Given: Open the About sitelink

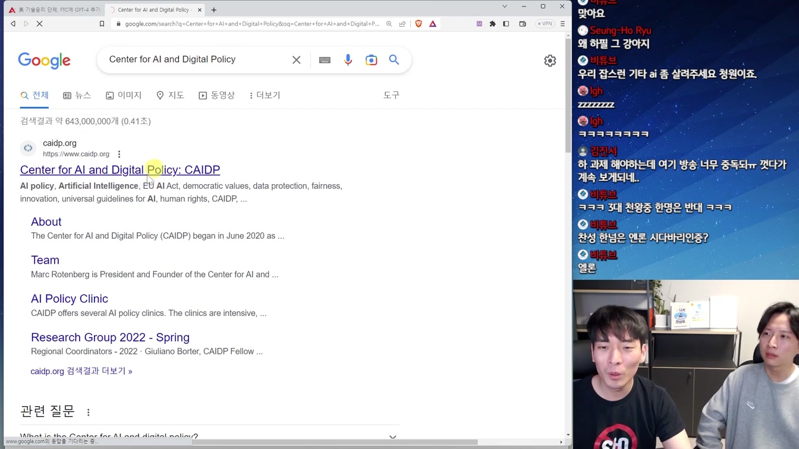Looking at the screenshot, I should click(x=46, y=222).
